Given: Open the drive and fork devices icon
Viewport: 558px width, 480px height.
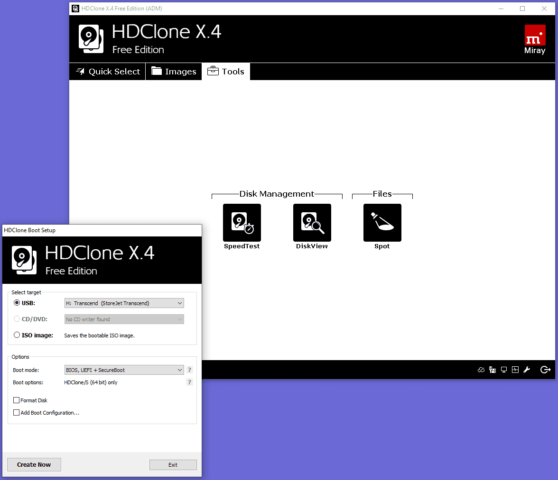Looking at the screenshot, I should 492,370.
